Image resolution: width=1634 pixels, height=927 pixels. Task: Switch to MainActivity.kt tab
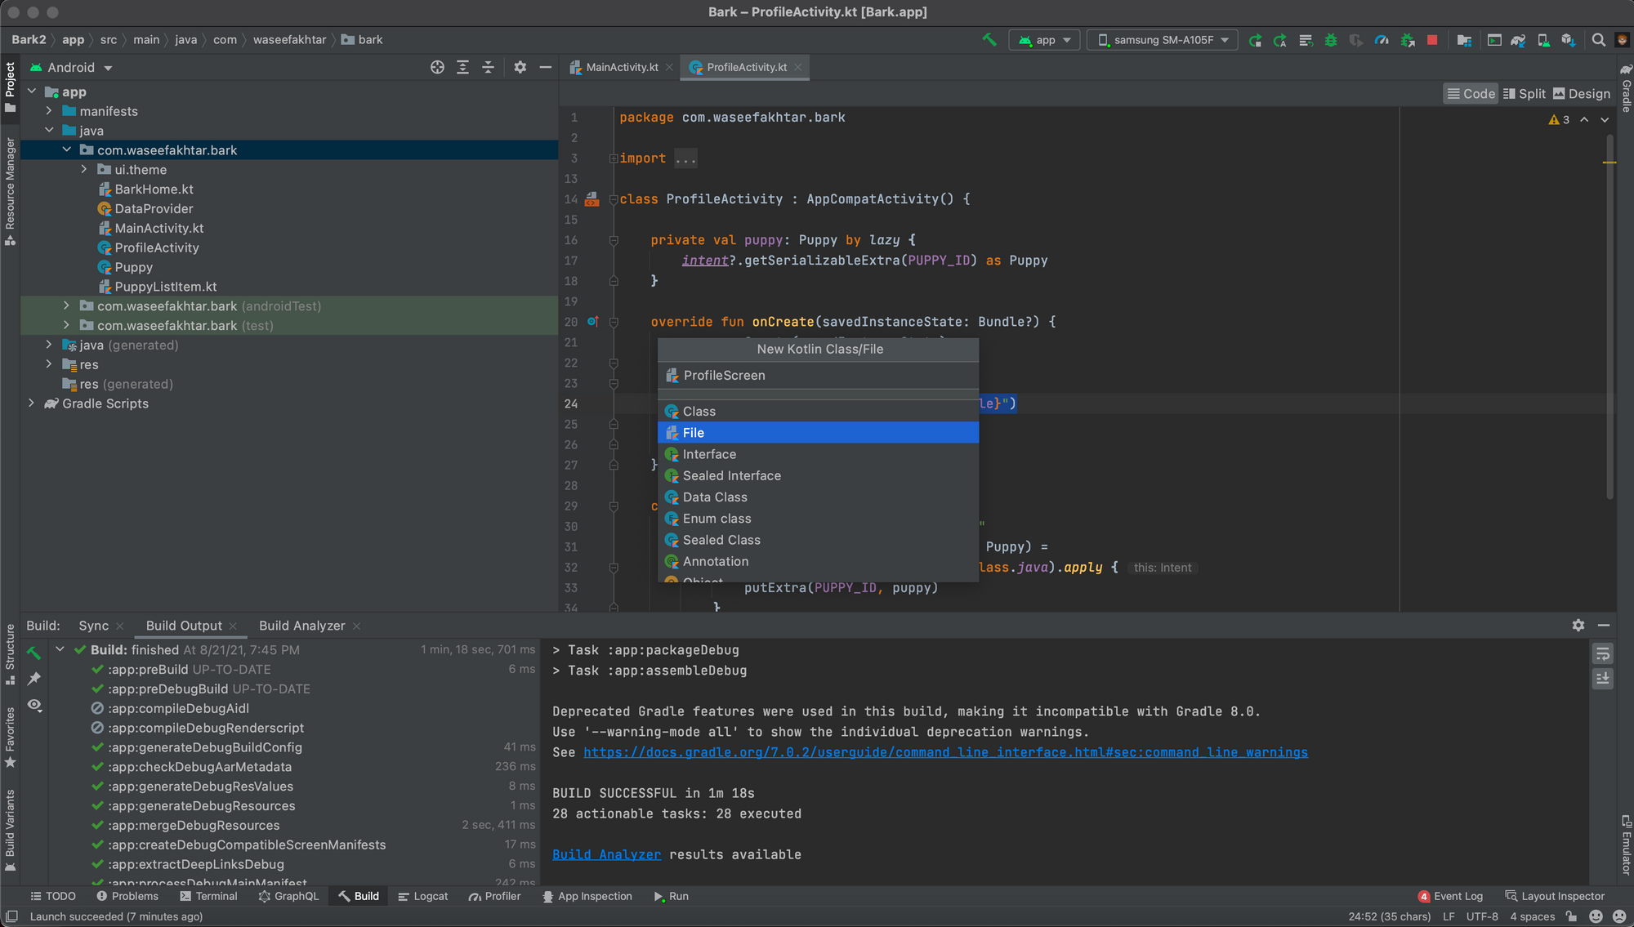coord(621,67)
